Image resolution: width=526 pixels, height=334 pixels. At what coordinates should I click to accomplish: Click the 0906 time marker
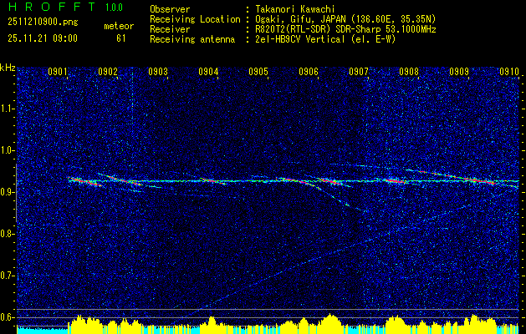(x=309, y=71)
